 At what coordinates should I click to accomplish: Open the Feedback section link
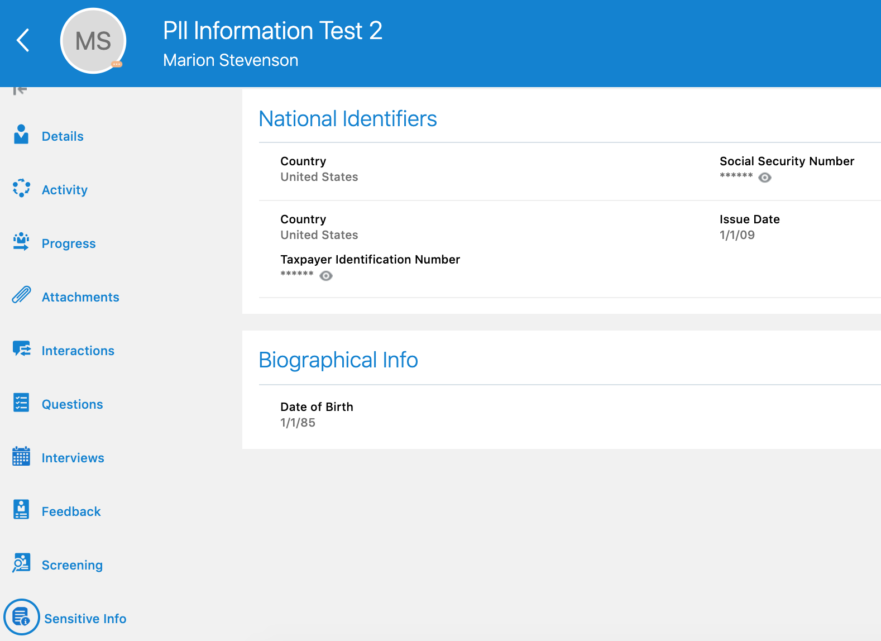point(71,511)
